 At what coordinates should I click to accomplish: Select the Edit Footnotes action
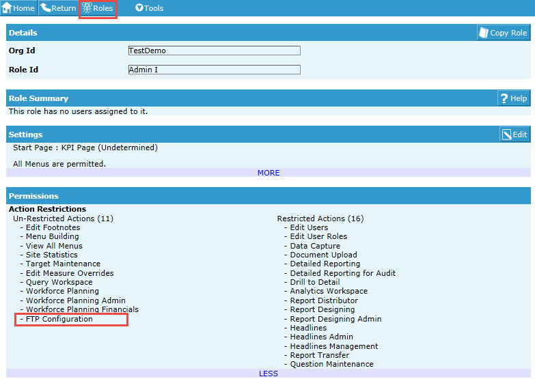point(53,227)
